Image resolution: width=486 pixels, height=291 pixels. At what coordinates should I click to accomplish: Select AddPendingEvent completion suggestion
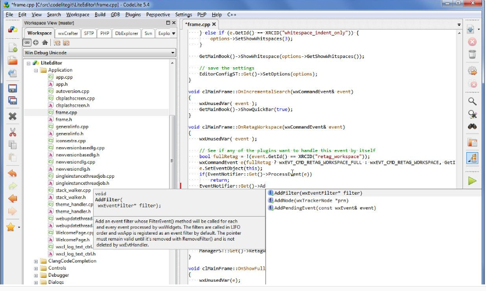(374, 208)
